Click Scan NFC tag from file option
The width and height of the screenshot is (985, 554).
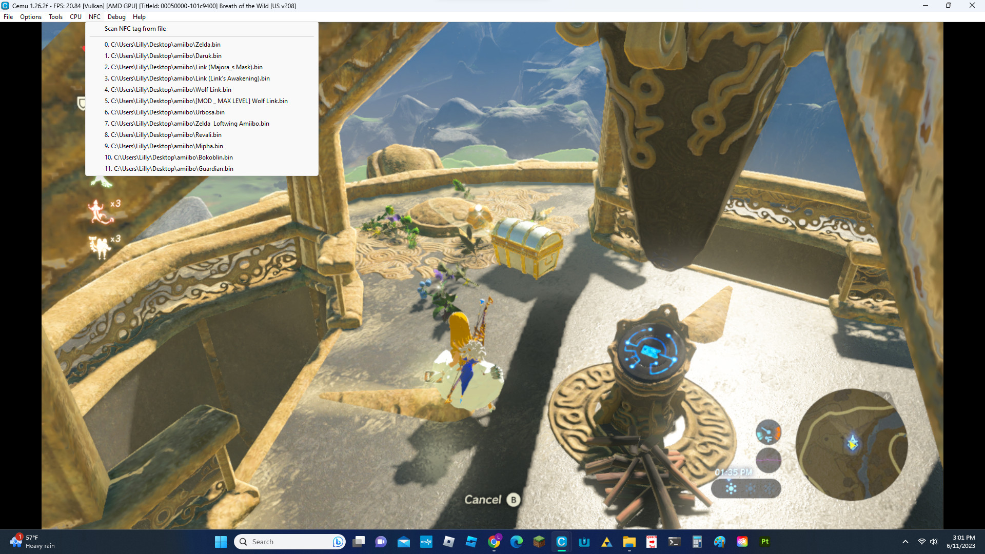[x=134, y=28]
